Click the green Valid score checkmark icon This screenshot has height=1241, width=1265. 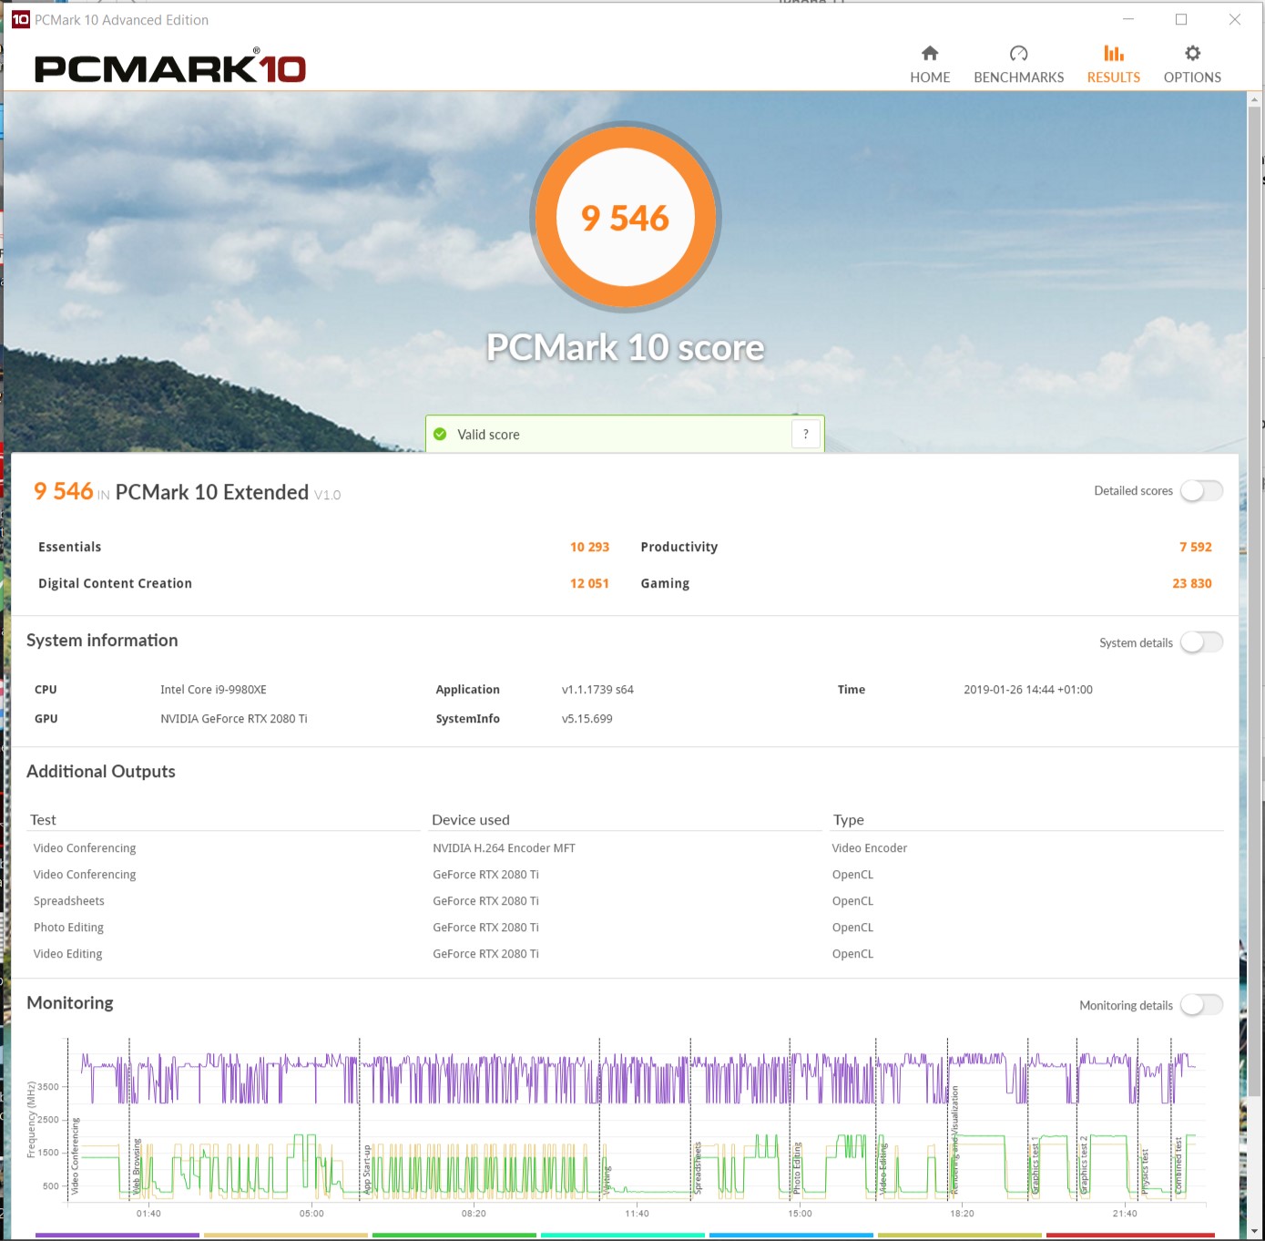[x=440, y=435]
